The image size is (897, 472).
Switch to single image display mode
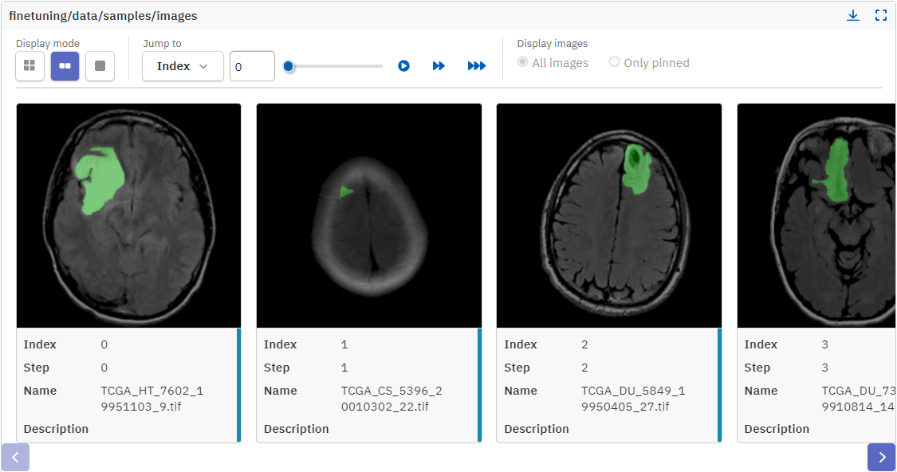pos(100,66)
